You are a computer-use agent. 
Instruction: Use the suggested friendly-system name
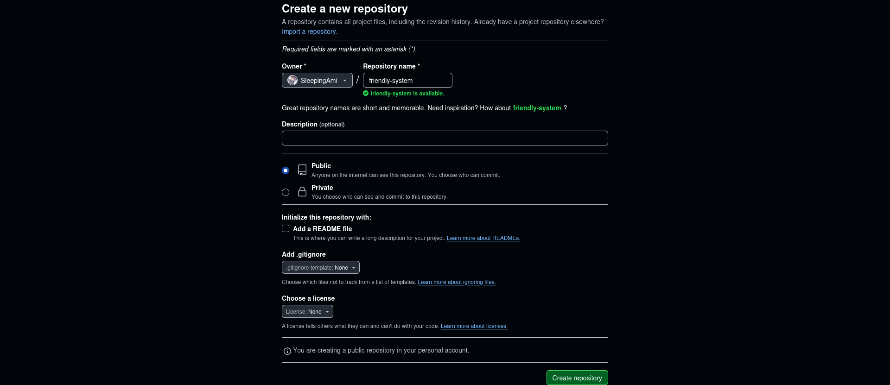point(537,108)
